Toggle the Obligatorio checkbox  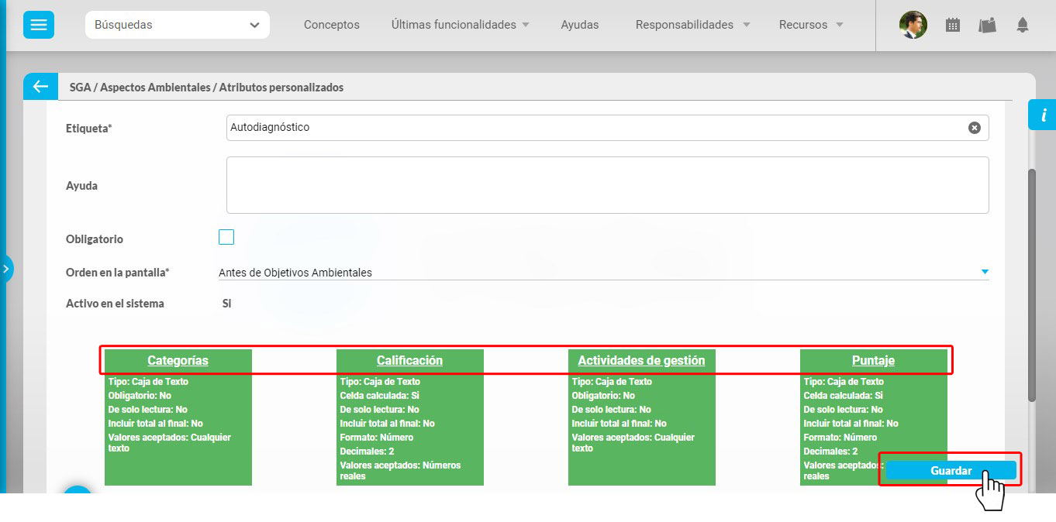point(226,237)
